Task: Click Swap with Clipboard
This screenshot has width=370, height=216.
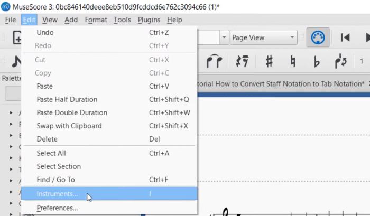Action: (x=69, y=126)
